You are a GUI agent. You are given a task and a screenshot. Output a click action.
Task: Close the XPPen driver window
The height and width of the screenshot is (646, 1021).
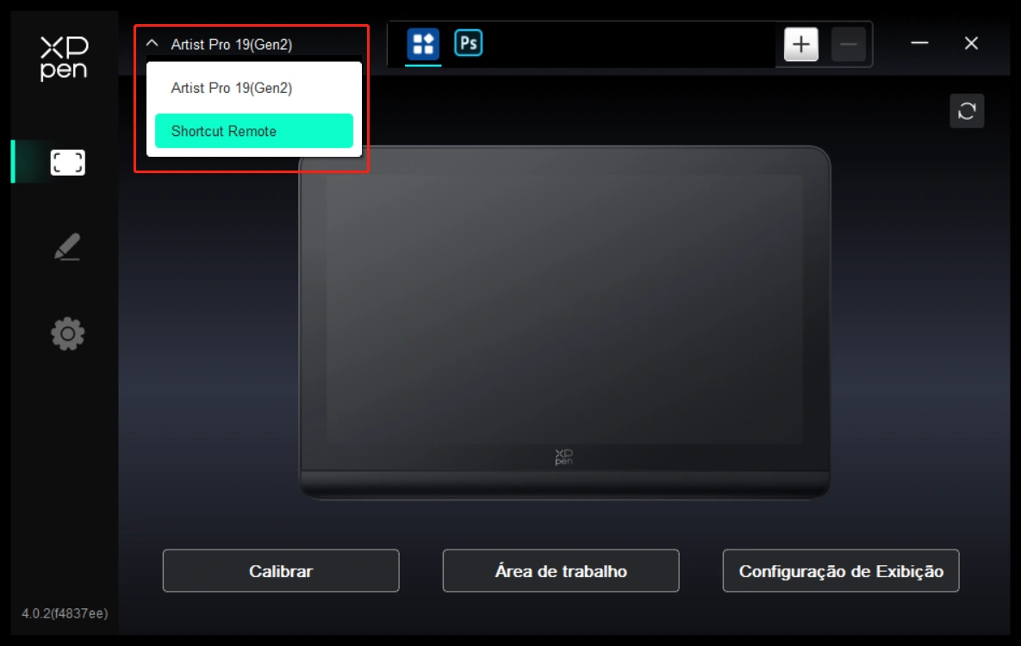(971, 44)
